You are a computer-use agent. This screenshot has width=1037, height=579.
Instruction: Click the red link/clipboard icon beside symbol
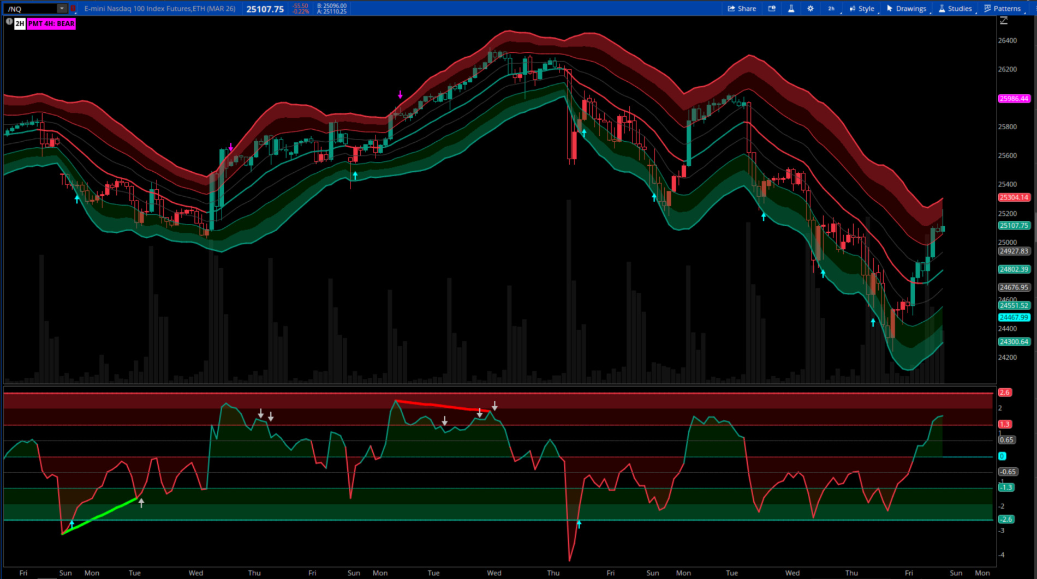pyautogui.click(x=73, y=9)
